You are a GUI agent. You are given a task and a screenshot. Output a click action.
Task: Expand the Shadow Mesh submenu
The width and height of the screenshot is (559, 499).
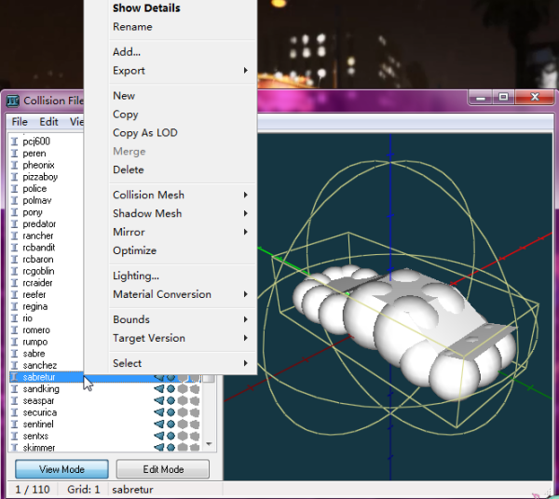click(183, 213)
